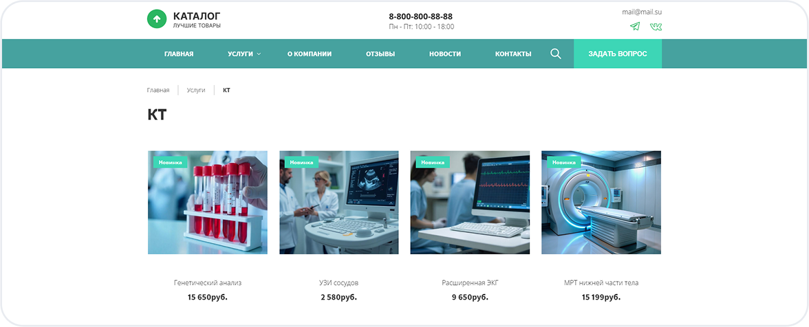Image resolution: width=809 pixels, height=327 pixels.
Task: Open the Telegram social icon
Action: 634,27
